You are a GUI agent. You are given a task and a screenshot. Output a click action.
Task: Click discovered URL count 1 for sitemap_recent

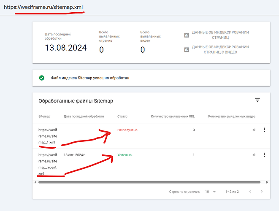pyautogui.click(x=194, y=155)
